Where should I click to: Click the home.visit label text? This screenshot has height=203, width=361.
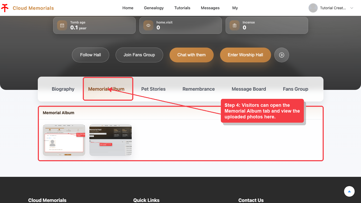[164, 22]
